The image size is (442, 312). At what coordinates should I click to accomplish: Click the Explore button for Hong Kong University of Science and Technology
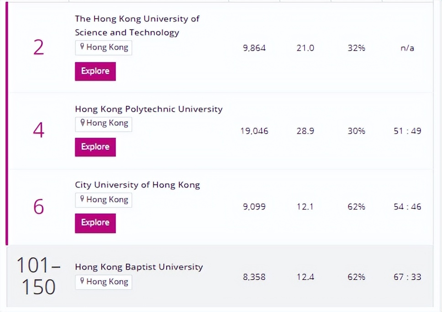coord(95,71)
